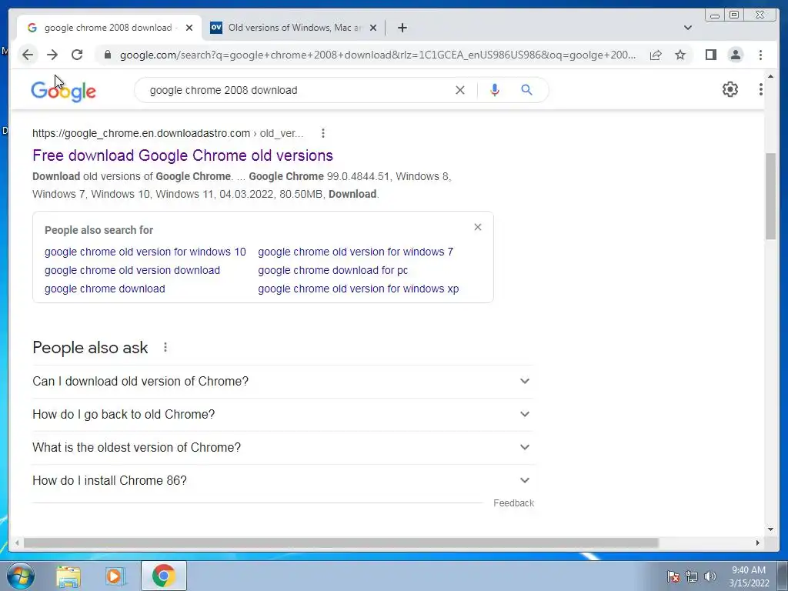This screenshot has height=591, width=788.
Task: Go back using Chrome's back arrow
Action: pyautogui.click(x=28, y=55)
